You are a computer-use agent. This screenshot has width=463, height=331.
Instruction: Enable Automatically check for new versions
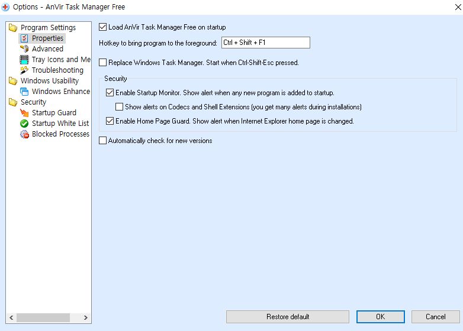click(103, 140)
